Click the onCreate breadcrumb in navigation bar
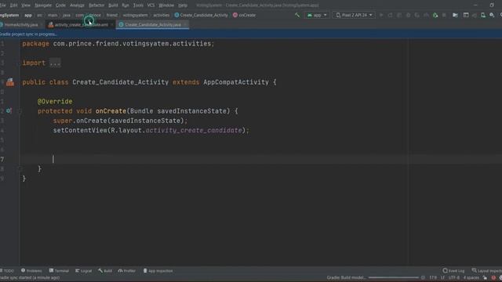This screenshot has height=282, width=502. (x=244, y=15)
